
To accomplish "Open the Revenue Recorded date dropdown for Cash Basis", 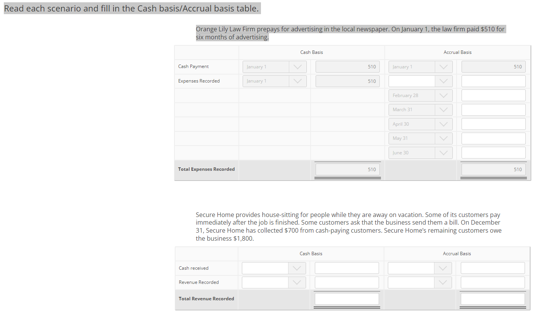I will coord(297,282).
